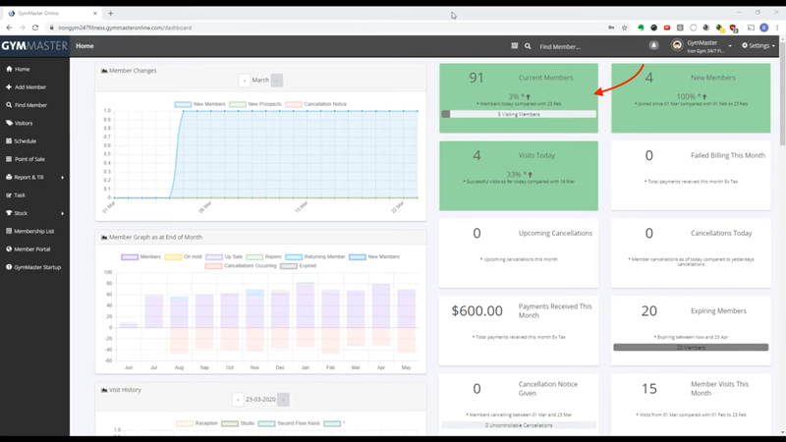The height and width of the screenshot is (442, 786).
Task: Click the Schedule calendar icon
Action: (9, 140)
